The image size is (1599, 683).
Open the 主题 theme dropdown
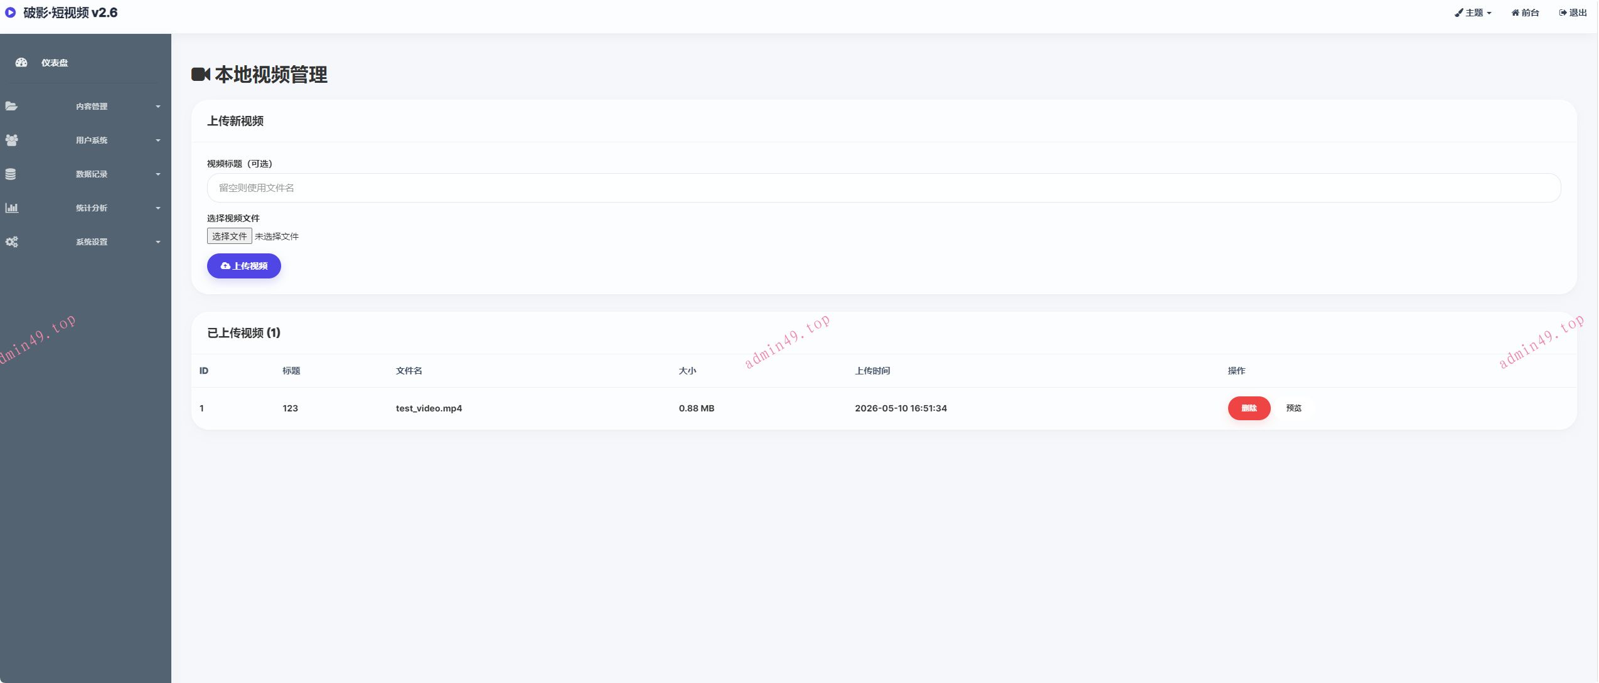(x=1473, y=13)
